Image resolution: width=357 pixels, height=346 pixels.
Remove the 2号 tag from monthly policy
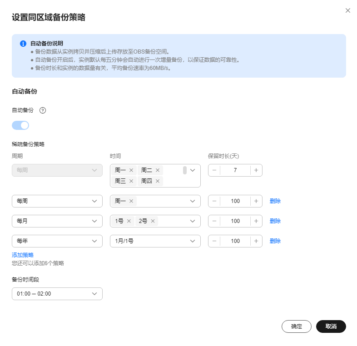coord(153,221)
